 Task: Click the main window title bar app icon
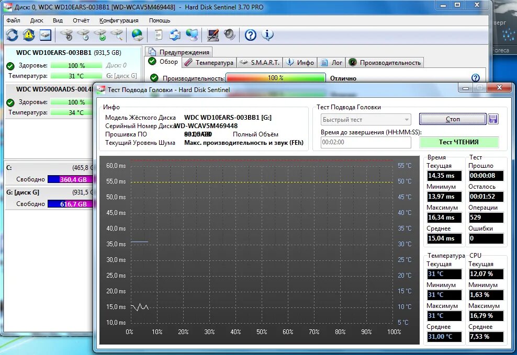tap(7, 7)
